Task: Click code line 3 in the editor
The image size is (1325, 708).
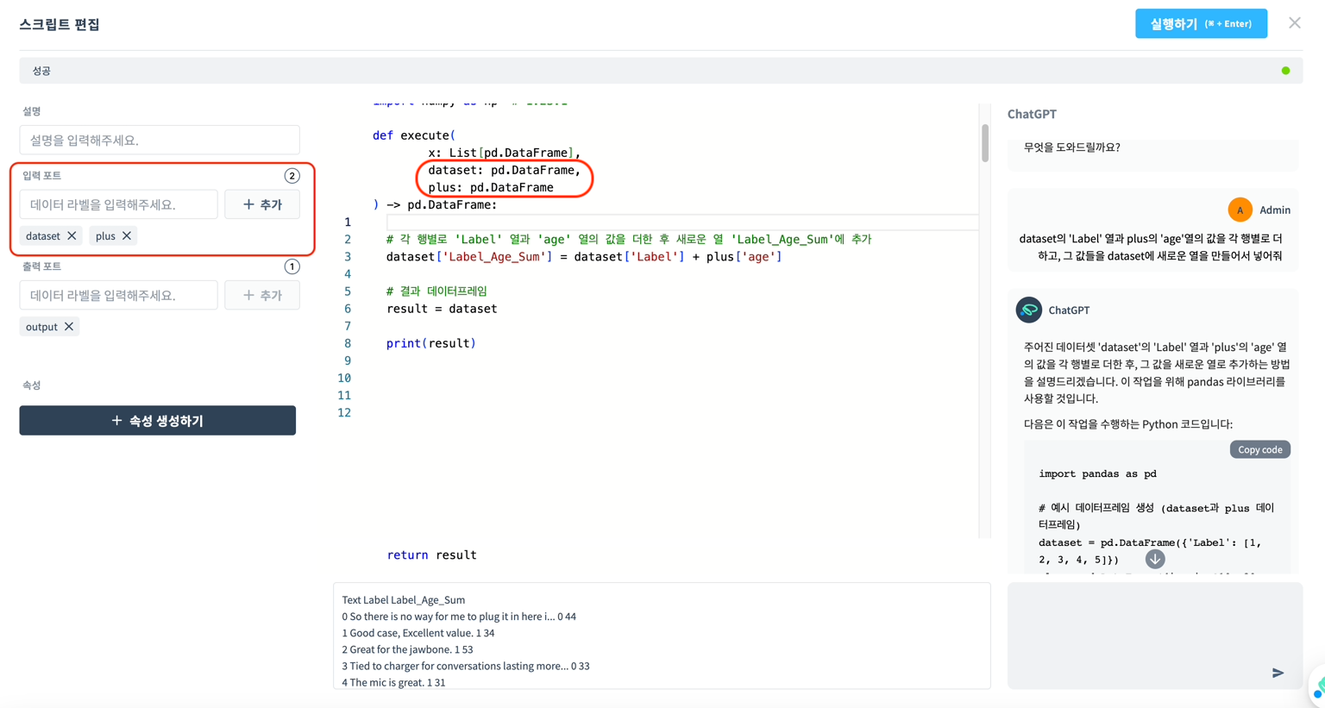Action: [x=584, y=257]
